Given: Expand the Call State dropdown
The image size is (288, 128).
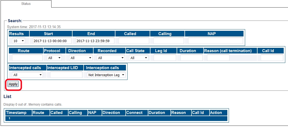Looking at the screenshot, I should point(139,58).
